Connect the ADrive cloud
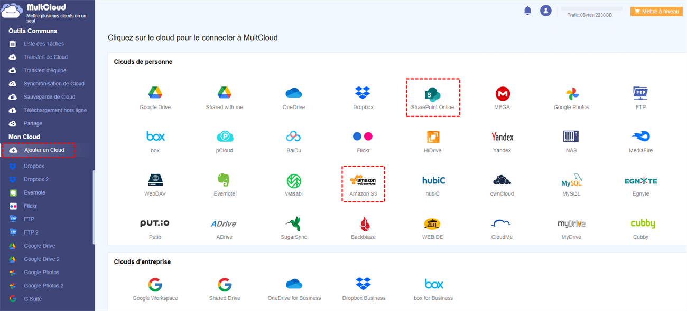This screenshot has width=687, height=311. (225, 228)
